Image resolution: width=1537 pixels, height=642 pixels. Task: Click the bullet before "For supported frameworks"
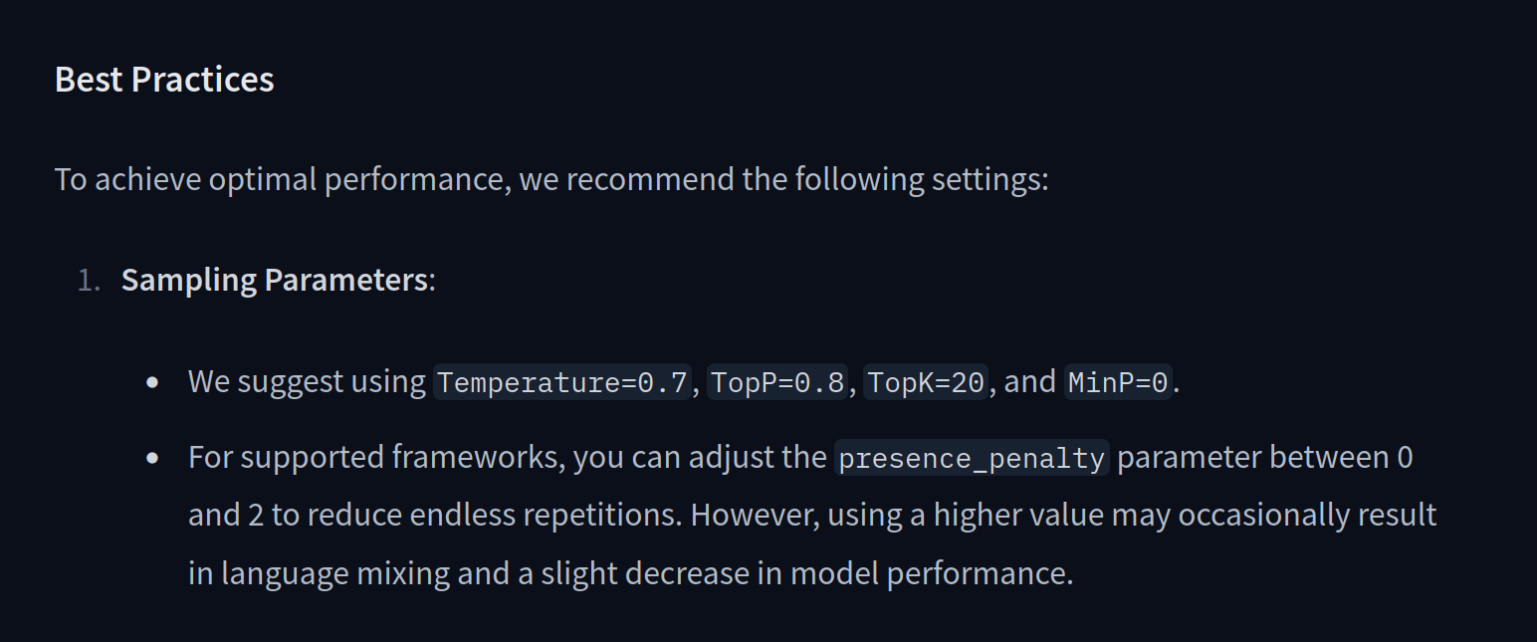coord(152,458)
